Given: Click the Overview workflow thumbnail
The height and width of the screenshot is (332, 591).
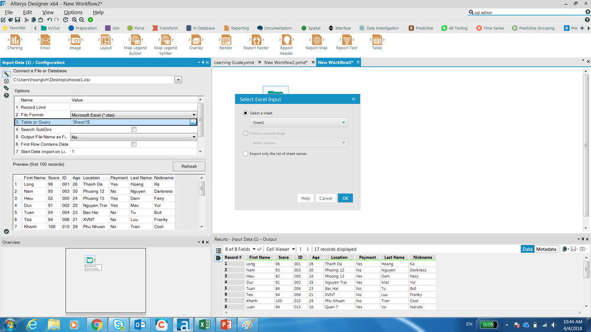Looking at the screenshot, I should coord(105,281).
